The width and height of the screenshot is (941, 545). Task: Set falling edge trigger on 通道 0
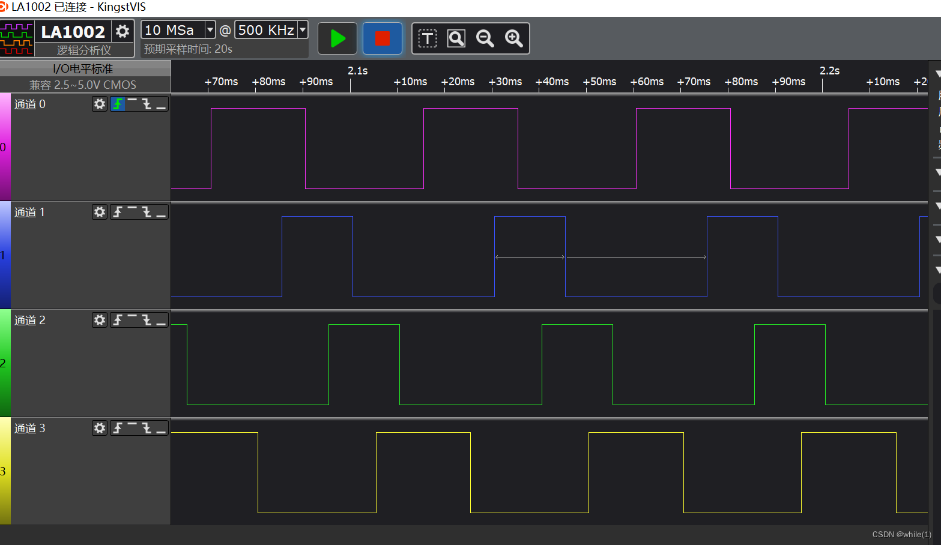147,104
